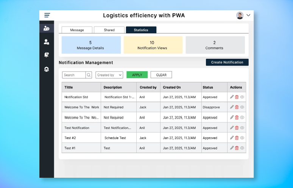293x188 pixels.
Task: View the Test #2 row
Action: pos(242,138)
